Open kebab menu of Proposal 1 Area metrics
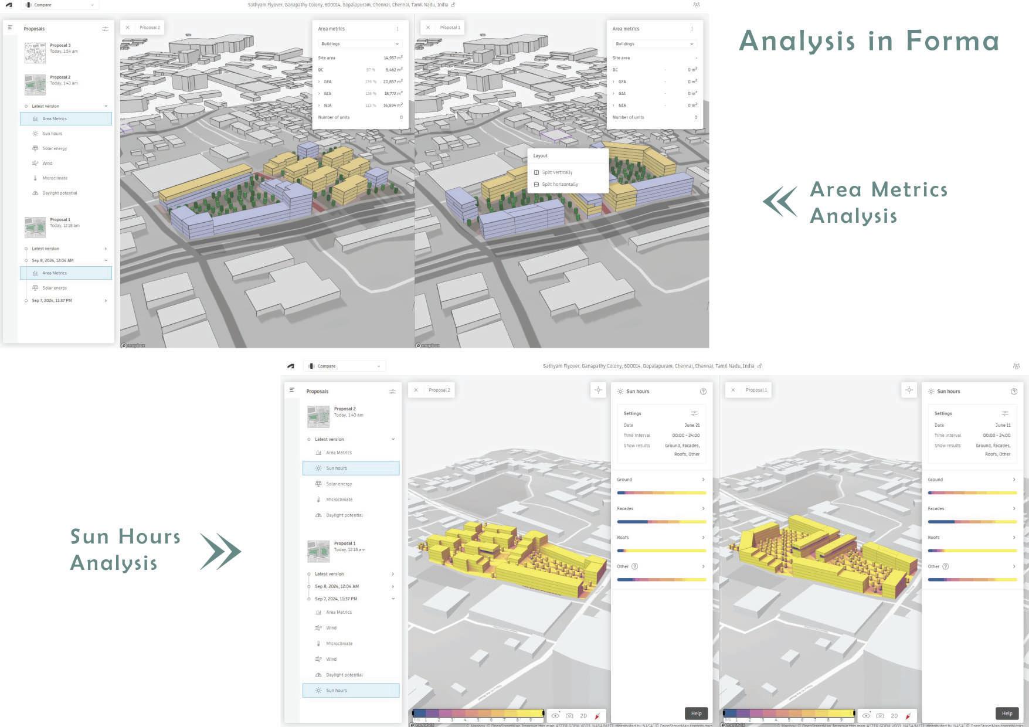The image size is (1029, 727). click(x=692, y=29)
